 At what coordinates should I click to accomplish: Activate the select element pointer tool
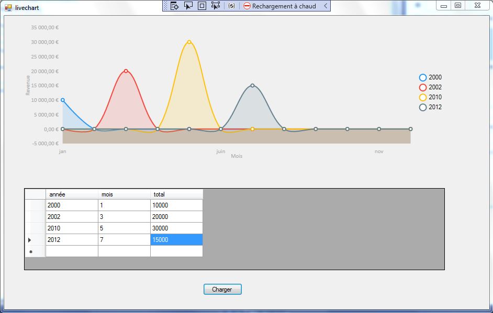[188, 6]
